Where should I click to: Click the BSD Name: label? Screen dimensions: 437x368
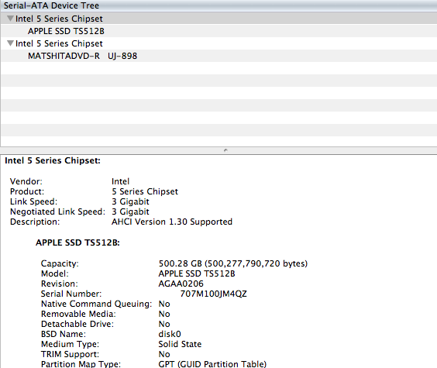point(64,334)
